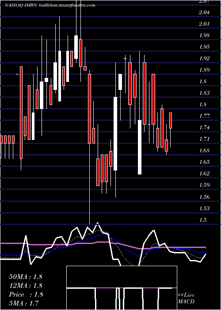
Task: Select the 2.01 price axis label
Action: coord(204,24)
